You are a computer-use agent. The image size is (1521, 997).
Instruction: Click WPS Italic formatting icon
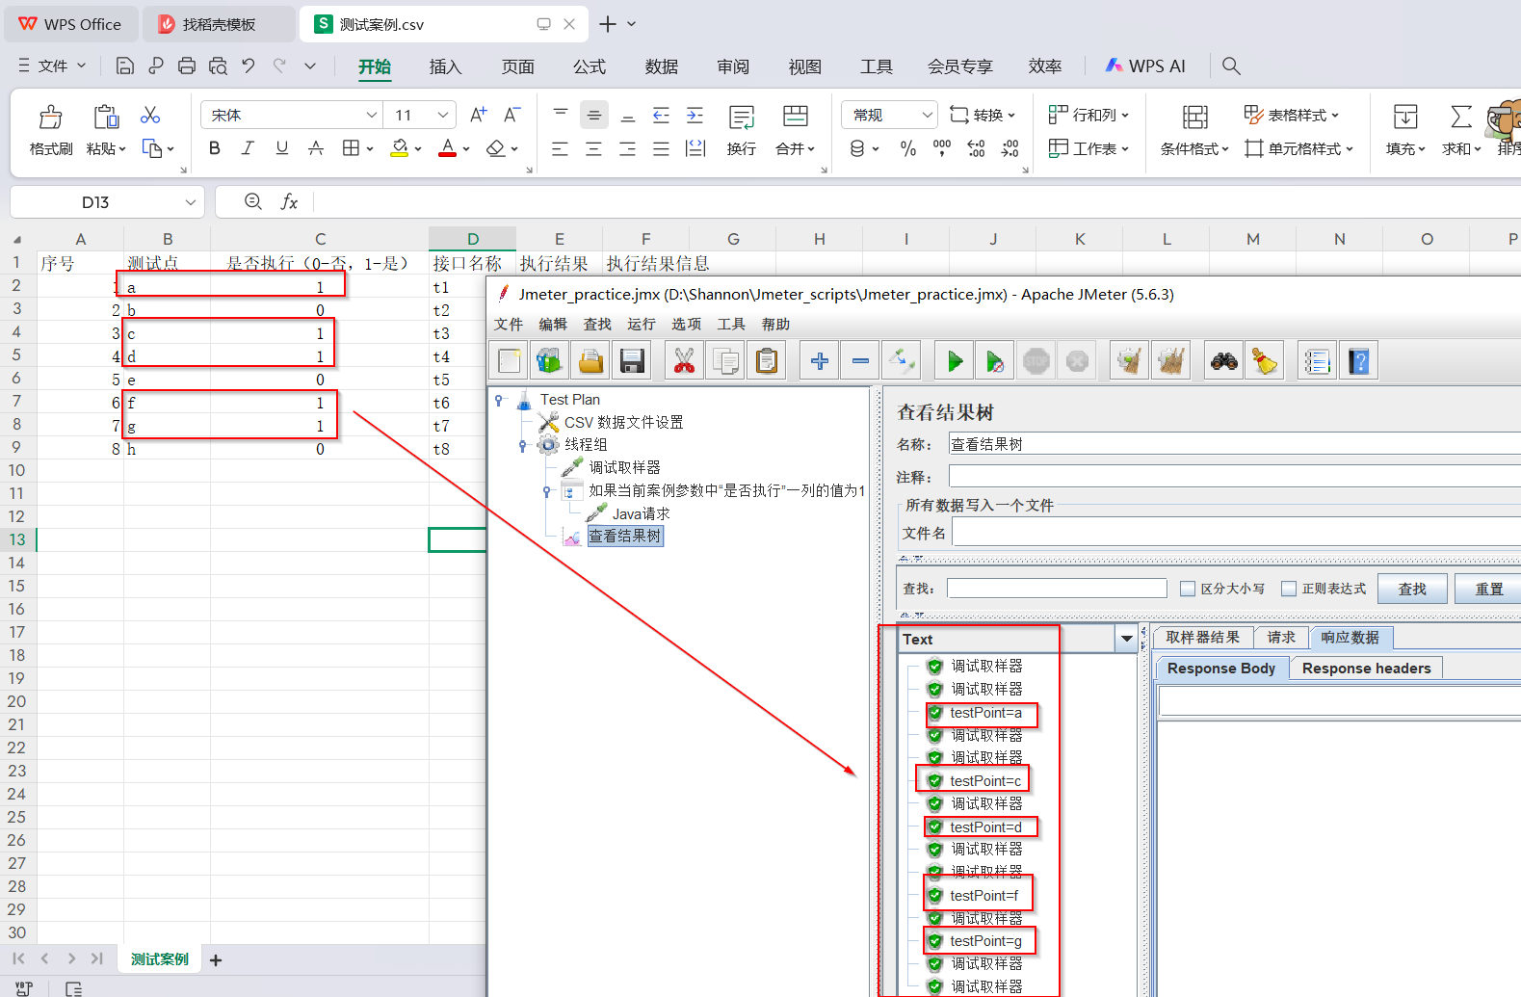248,148
